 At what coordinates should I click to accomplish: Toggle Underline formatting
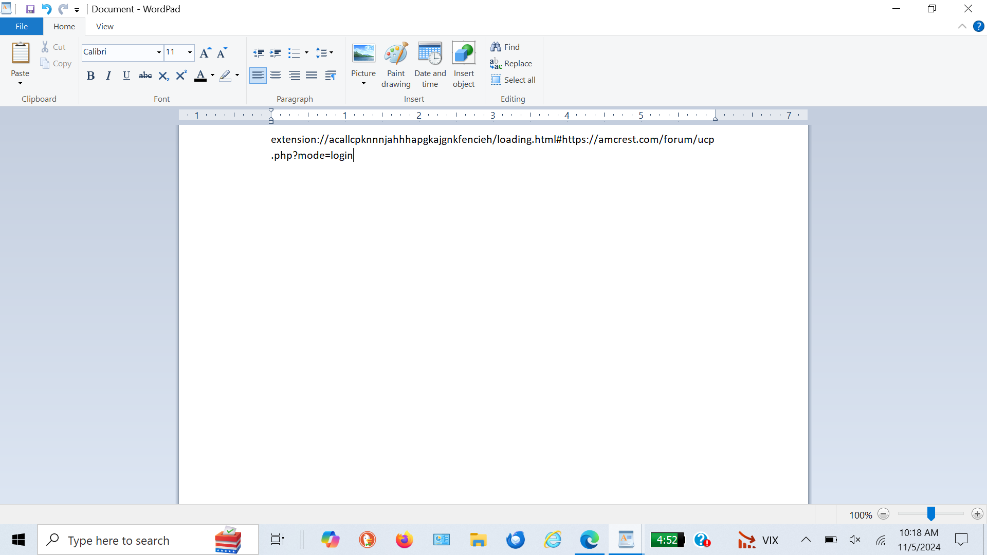[126, 76]
